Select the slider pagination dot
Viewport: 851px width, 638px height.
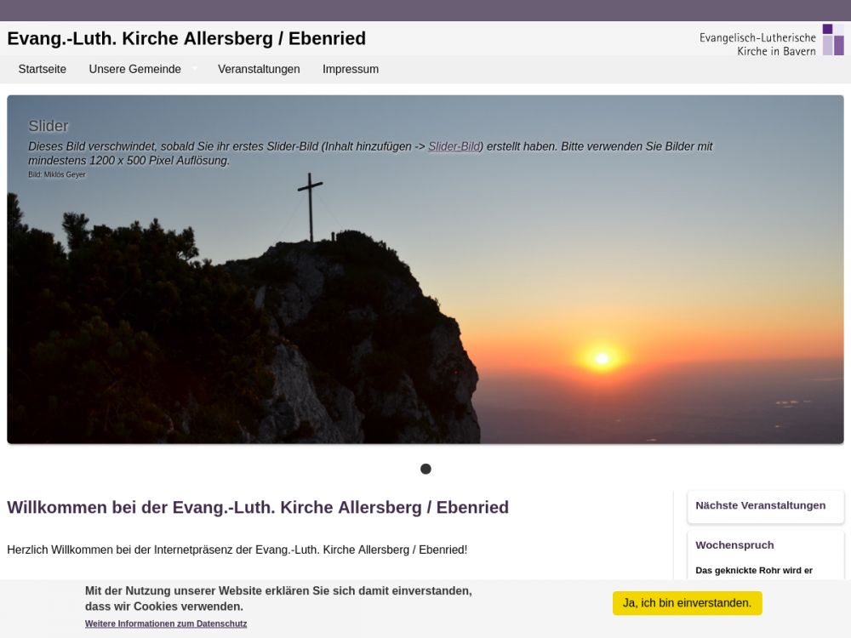(x=425, y=469)
